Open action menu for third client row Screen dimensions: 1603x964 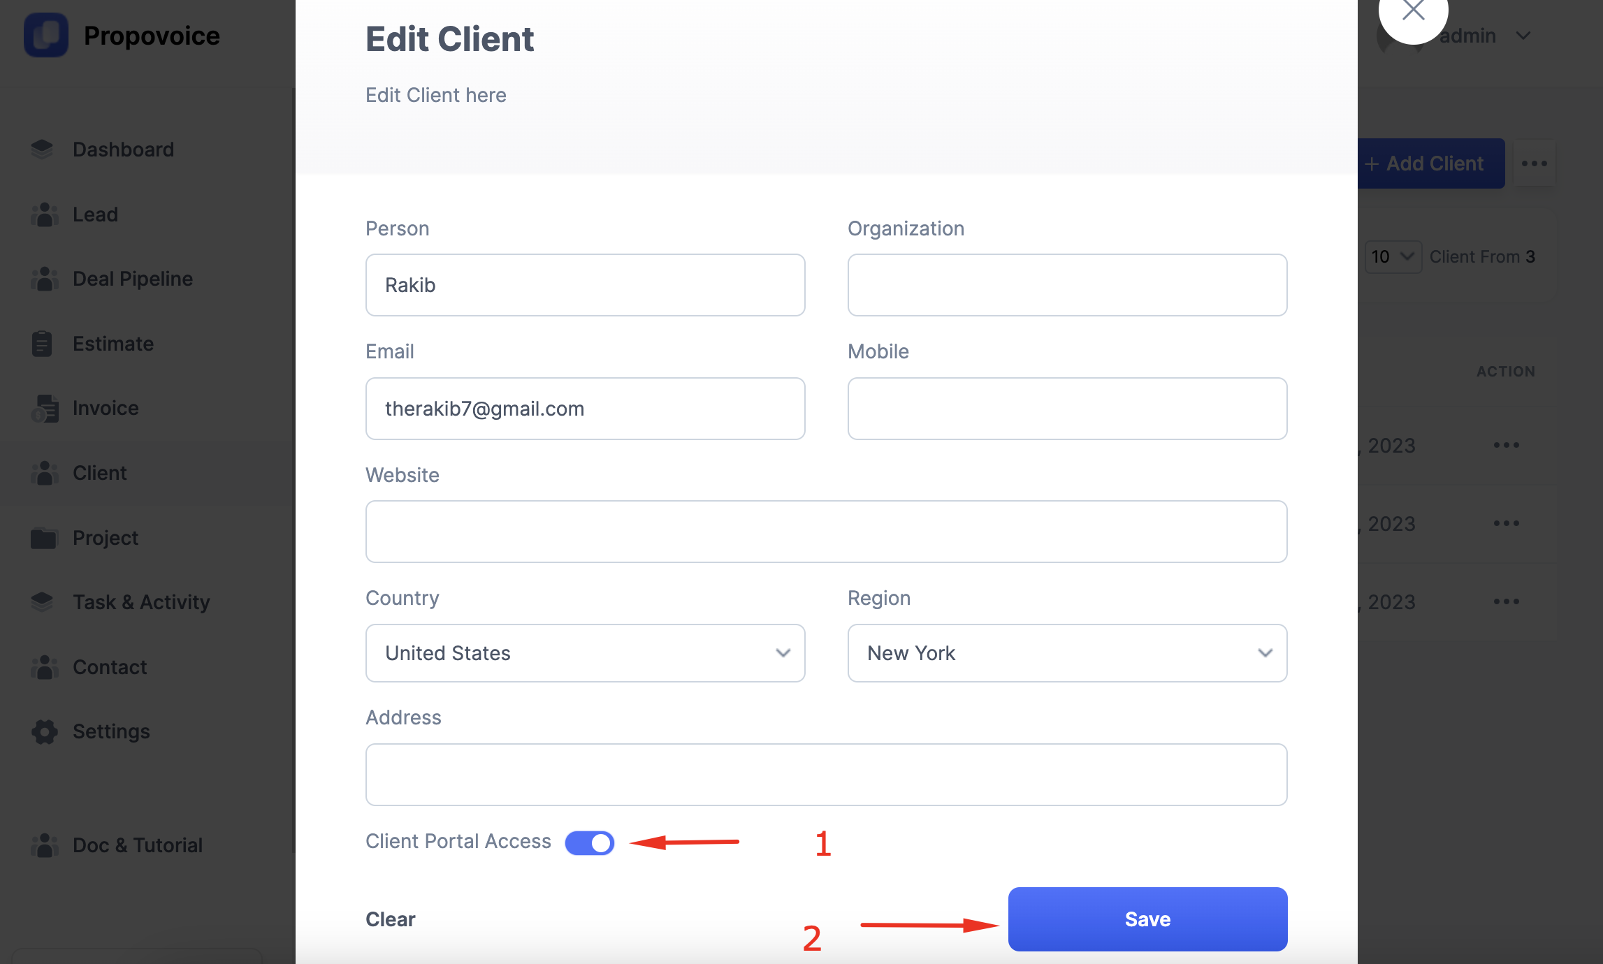[x=1507, y=601]
